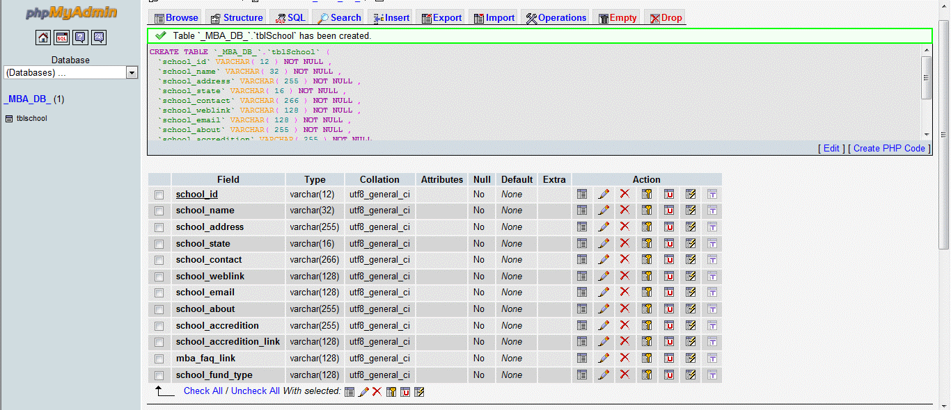Browse distinct values of school_accredition
The width and height of the screenshot is (951, 410).
(582, 325)
